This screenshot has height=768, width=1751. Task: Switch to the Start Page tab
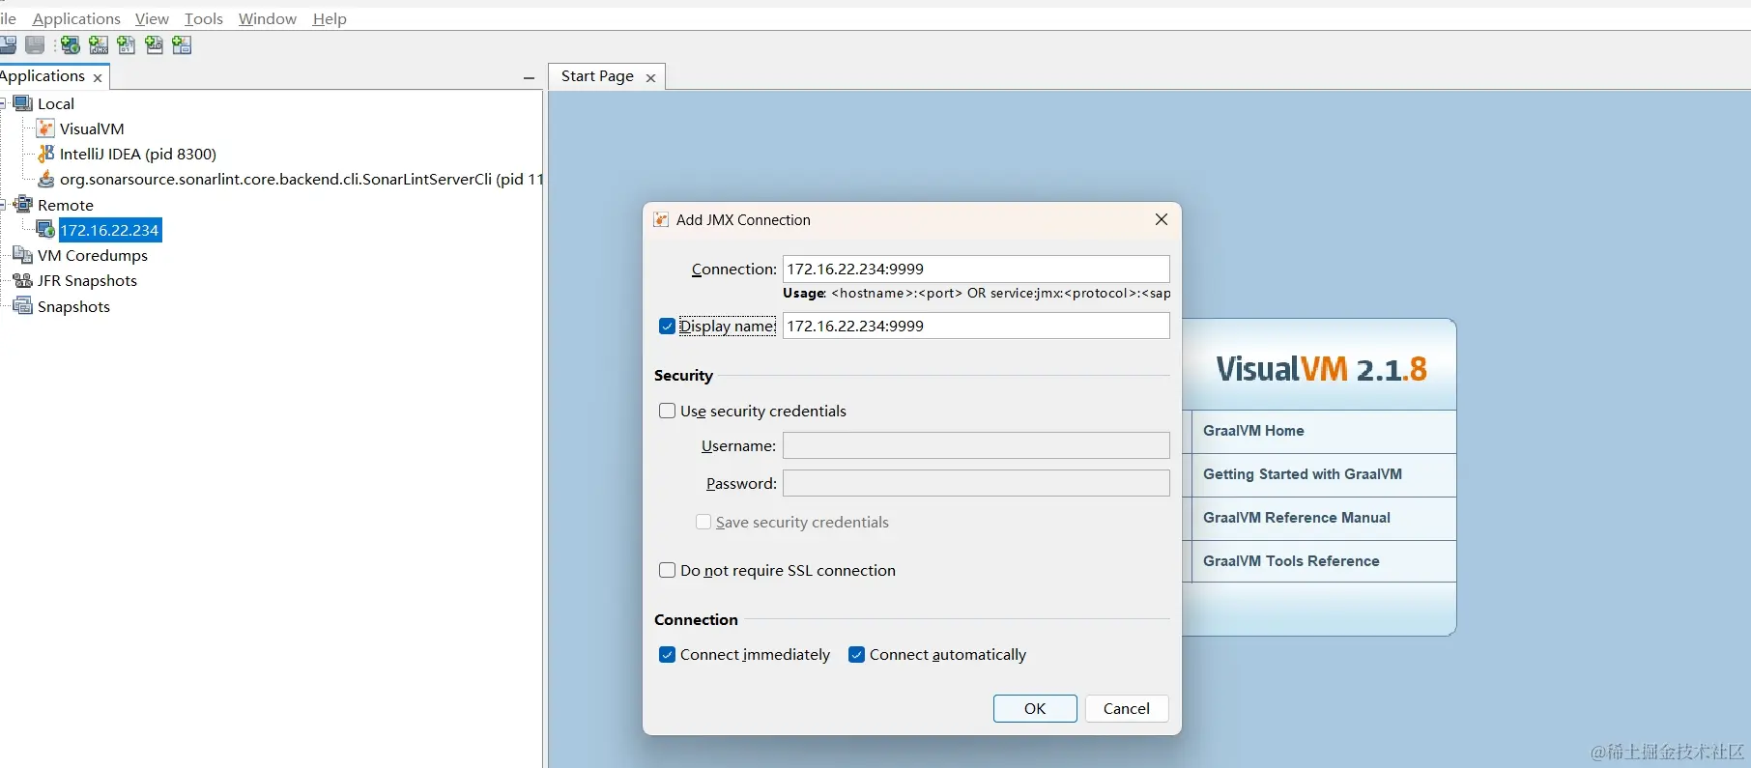tap(597, 76)
